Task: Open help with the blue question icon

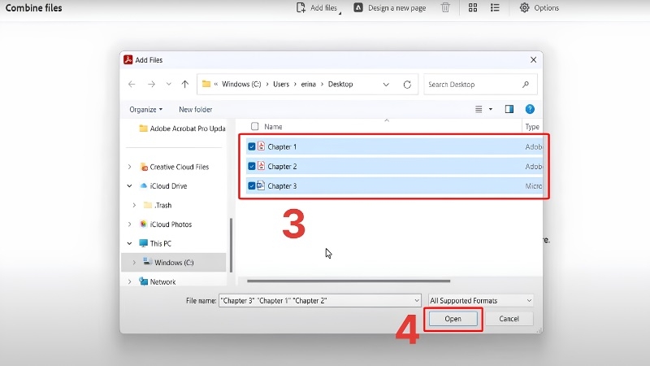Action: (530, 109)
